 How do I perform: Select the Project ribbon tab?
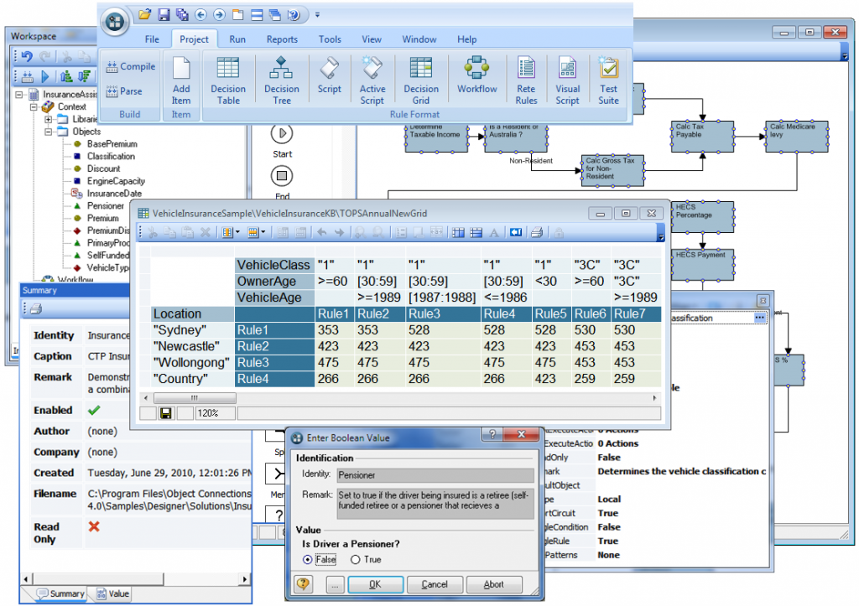coord(194,39)
